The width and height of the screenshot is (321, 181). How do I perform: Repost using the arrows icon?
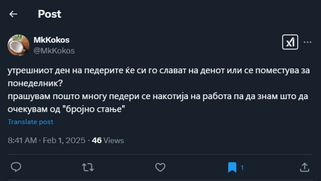tap(88, 167)
